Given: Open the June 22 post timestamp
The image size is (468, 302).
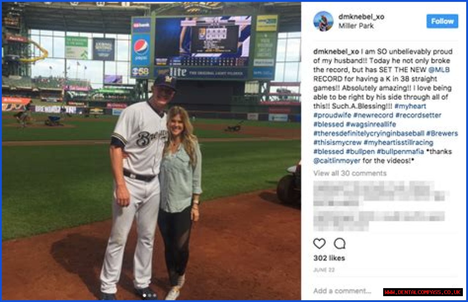Looking at the screenshot, I should pyautogui.click(x=324, y=270).
